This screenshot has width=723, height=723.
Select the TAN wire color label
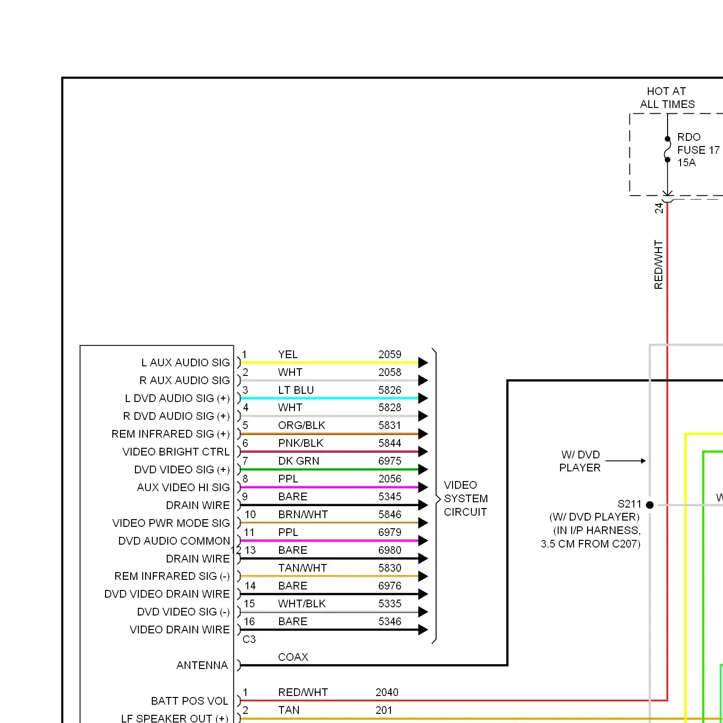click(x=289, y=710)
